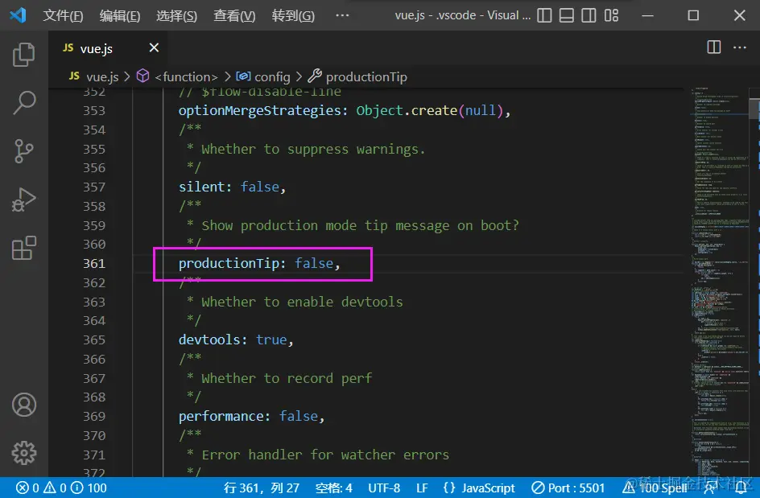Click the code minimap
The height and width of the screenshot is (498, 760).
pos(719,283)
